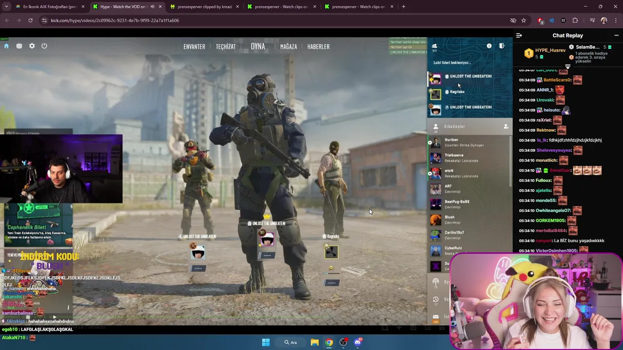The height and width of the screenshot is (350, 623).
Task: Open the CS2 settings gear
Action: pyautogui.click(x=32, y=46)
